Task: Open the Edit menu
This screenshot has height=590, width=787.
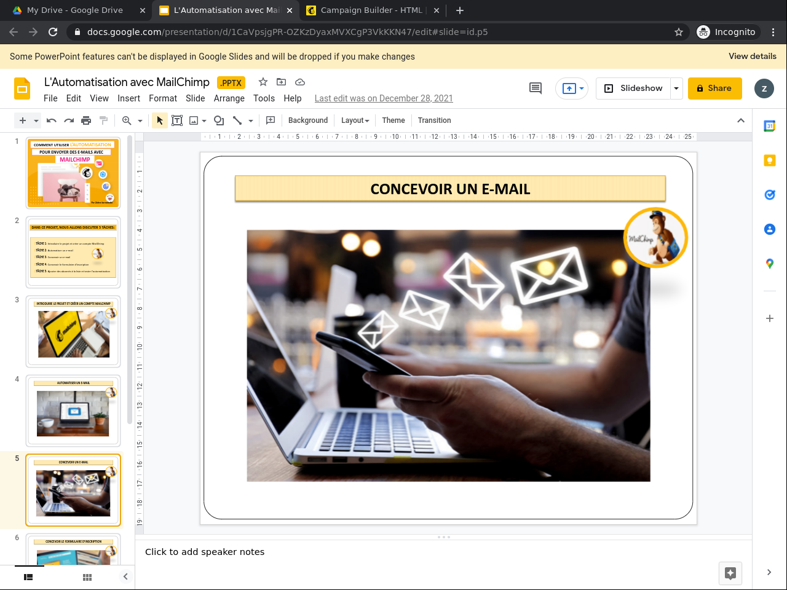Action: [x=74, y=98]
